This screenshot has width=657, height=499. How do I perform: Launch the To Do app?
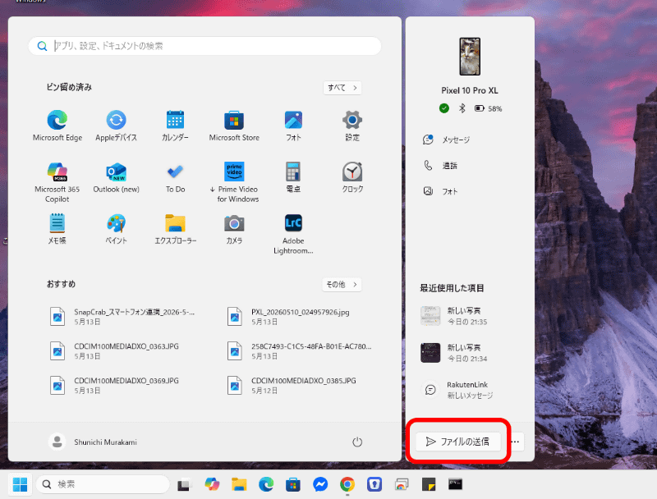[175, 177]
